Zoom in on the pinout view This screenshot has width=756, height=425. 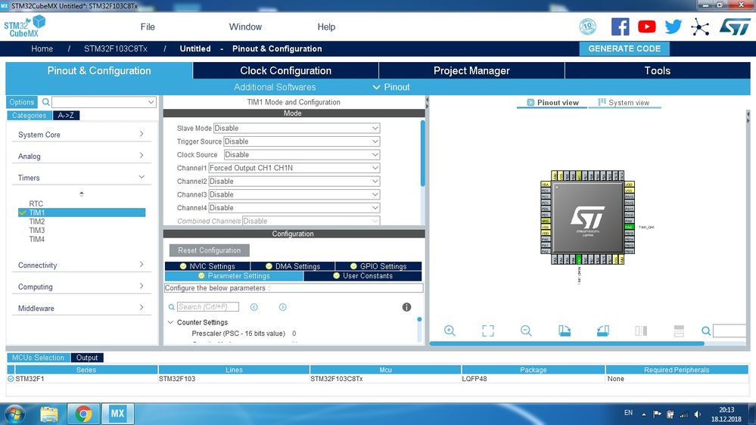pos(450,330)
